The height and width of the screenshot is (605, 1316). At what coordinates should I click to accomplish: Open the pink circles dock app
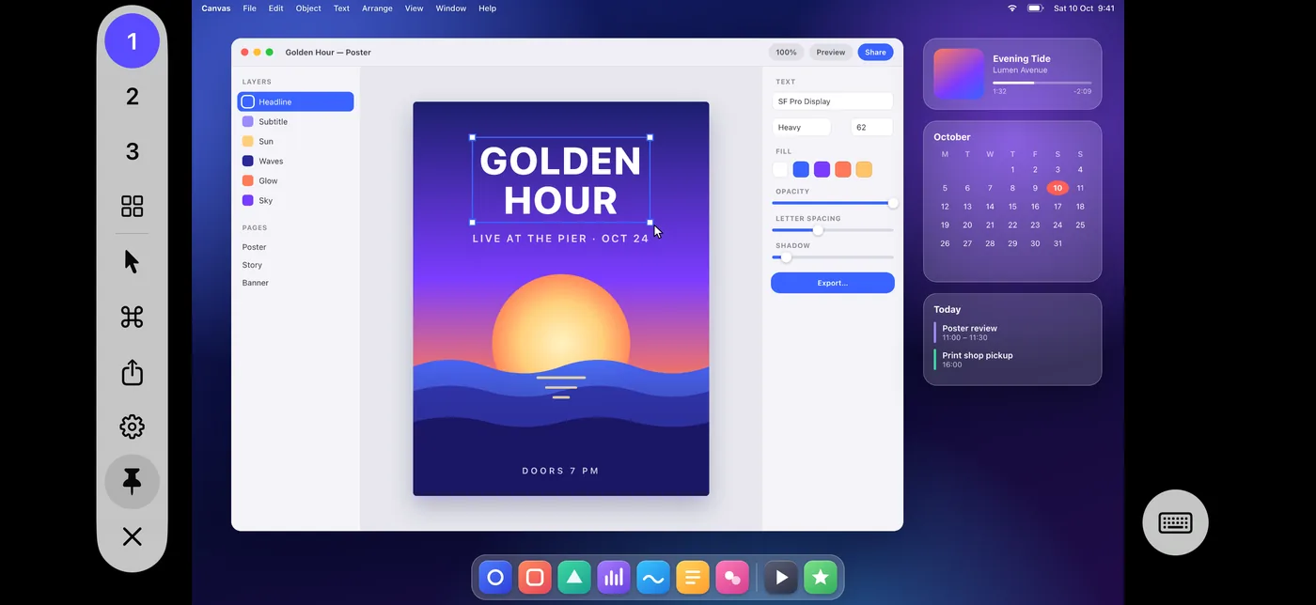(732, 578)
